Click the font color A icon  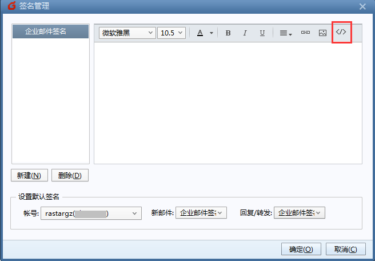pyautogui.click(x=200, y=33)
